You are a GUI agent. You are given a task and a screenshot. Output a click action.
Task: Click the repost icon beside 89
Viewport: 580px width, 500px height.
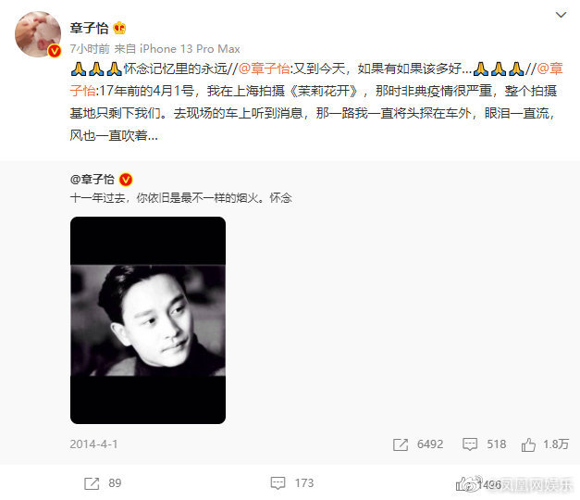click(92, 483)
